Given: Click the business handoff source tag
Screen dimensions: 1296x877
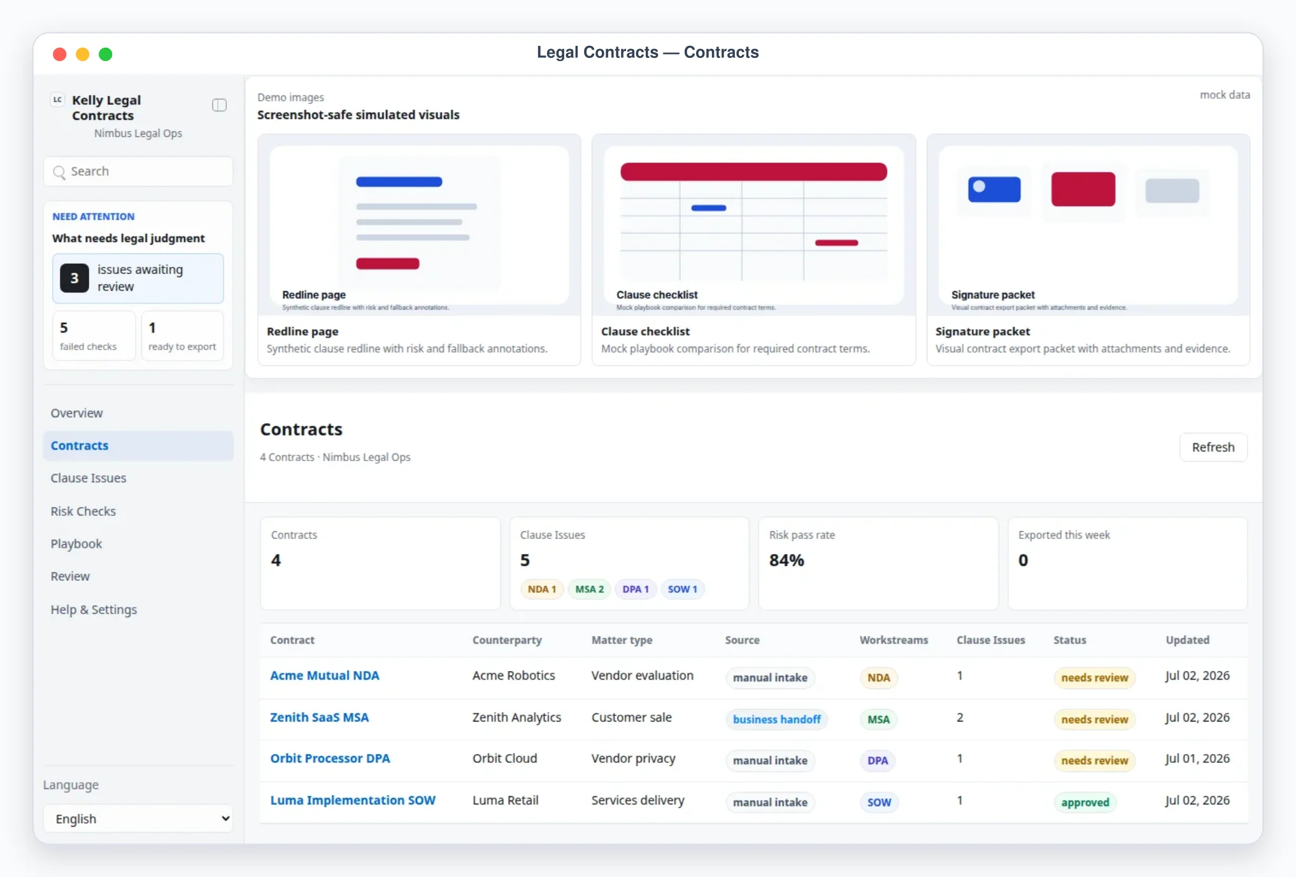Looking at the screenshot, I should pyautogui.click(x=776, y=719).
